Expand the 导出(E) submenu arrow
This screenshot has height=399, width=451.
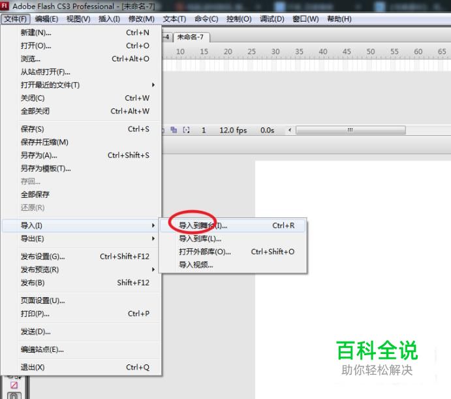(x=153, y=238)
